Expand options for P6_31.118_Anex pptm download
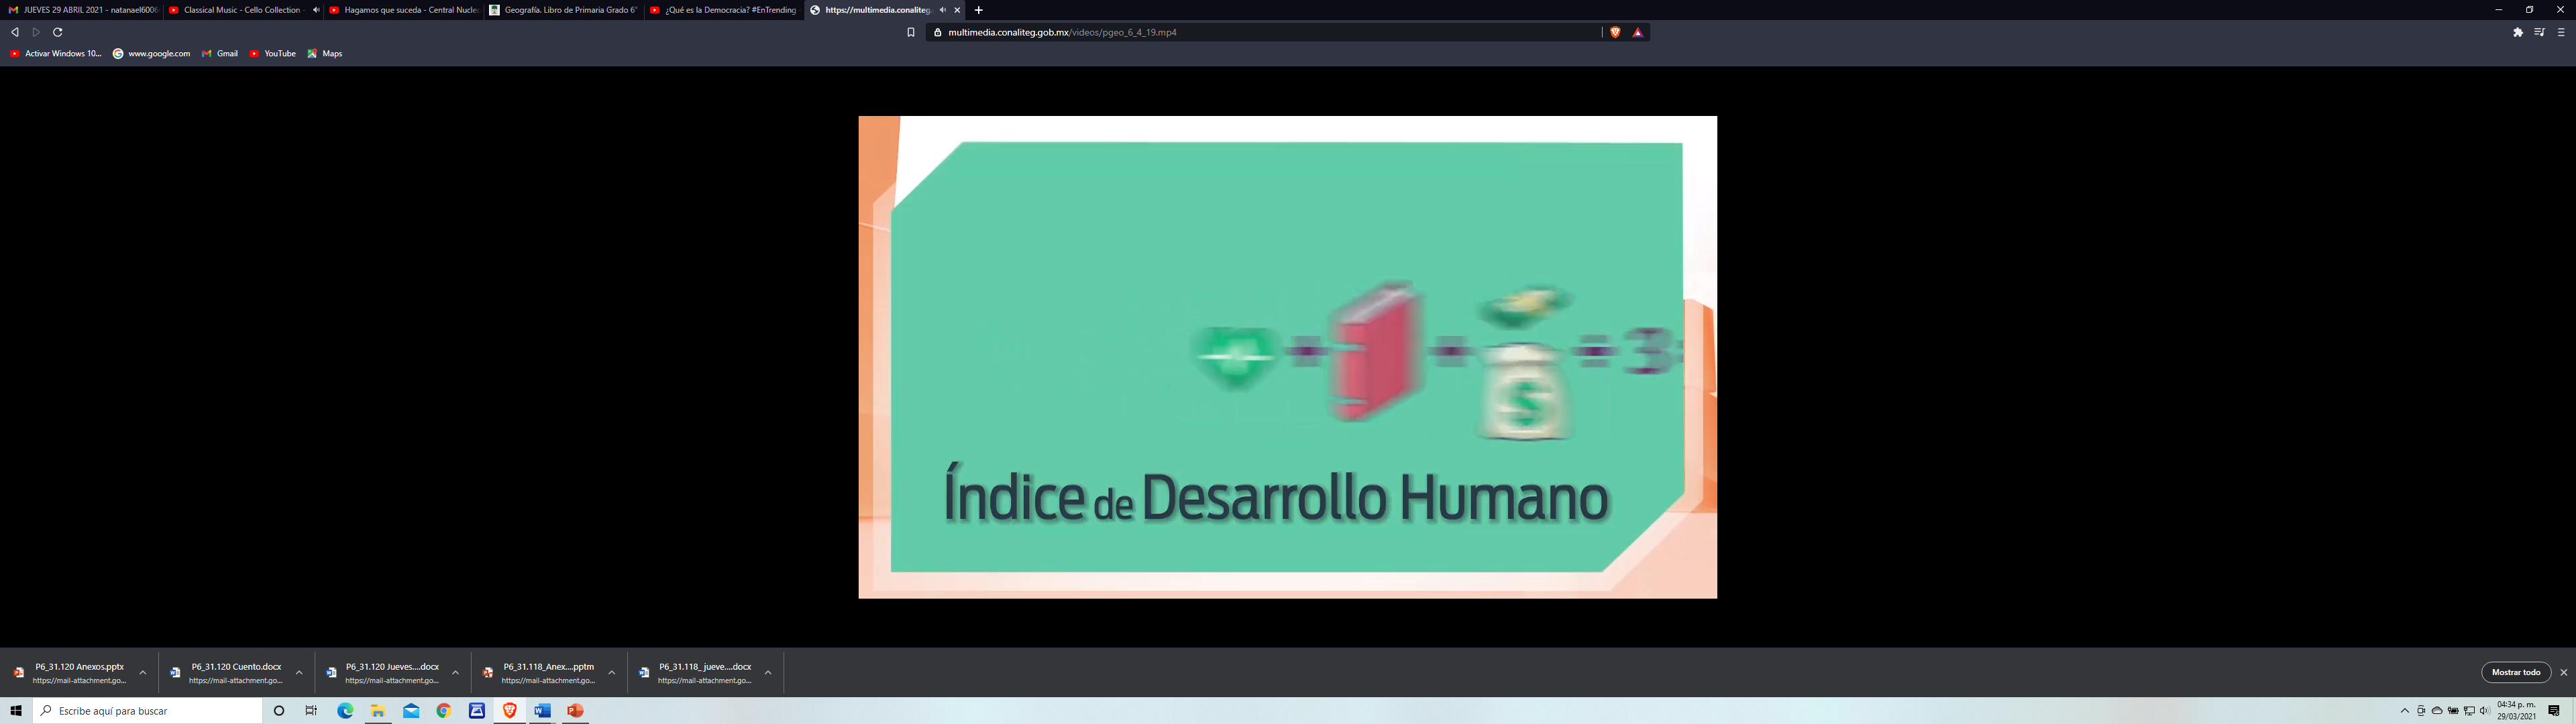Viewport: 2576px width, 724px height. coord(612,673)
